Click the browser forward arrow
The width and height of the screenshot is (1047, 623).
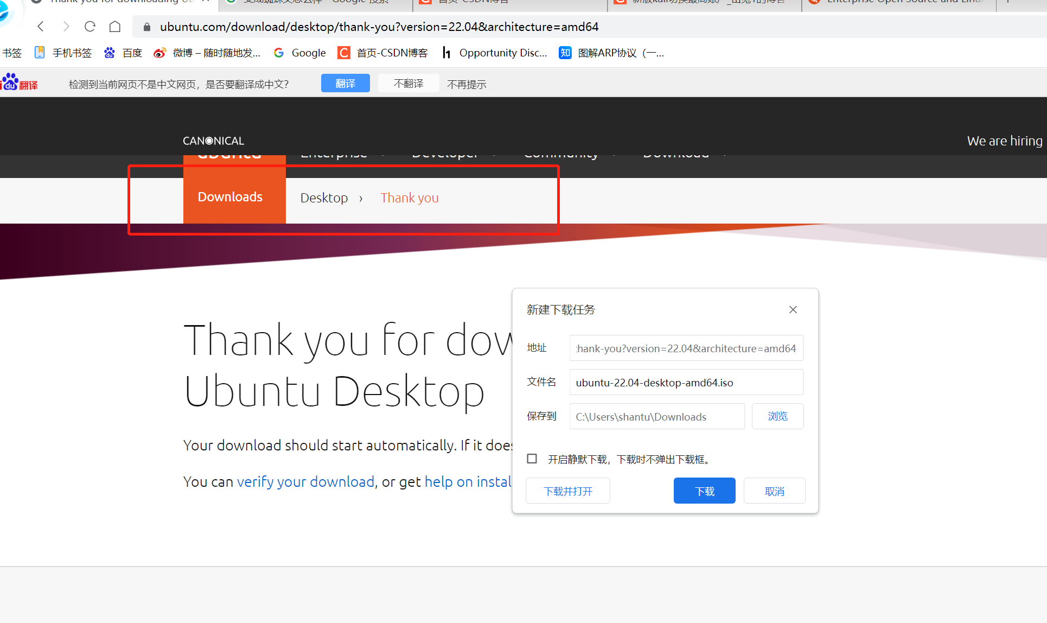point(66,27)
